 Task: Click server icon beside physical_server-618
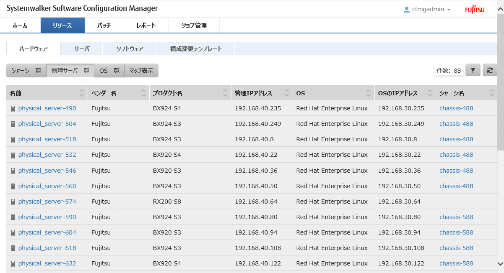(x=13, y=248)
